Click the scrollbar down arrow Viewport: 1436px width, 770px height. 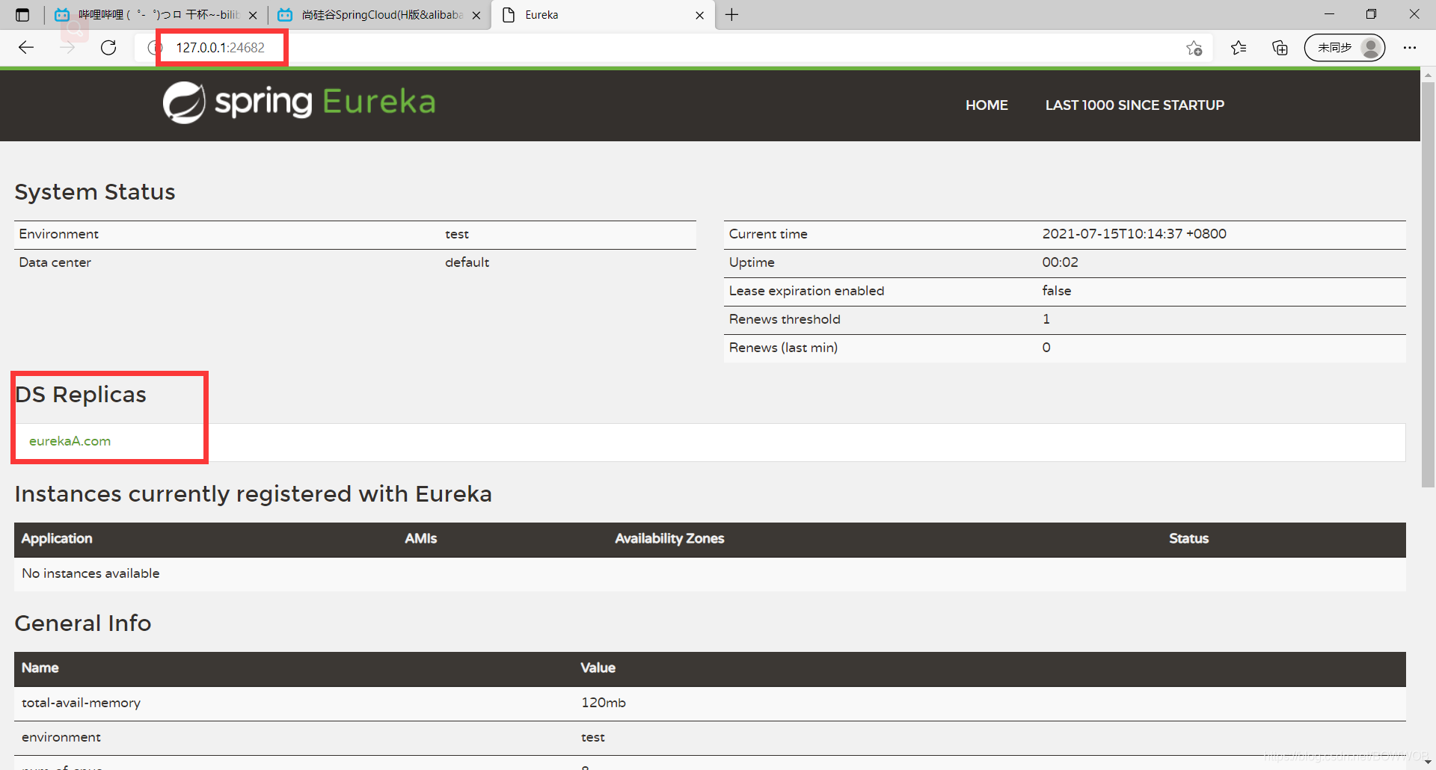(x=1428, y=762)
